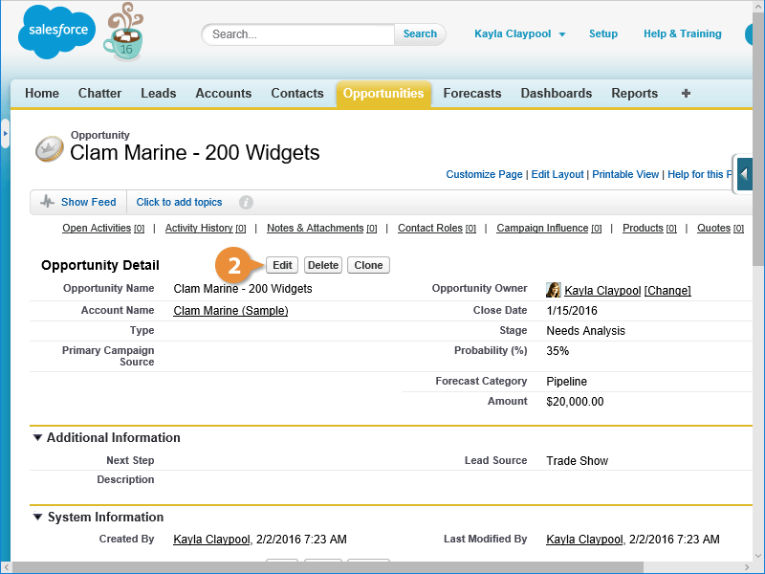Click the [Change] owner link
This screenshot has height=574, width=765.
(667, 291)
